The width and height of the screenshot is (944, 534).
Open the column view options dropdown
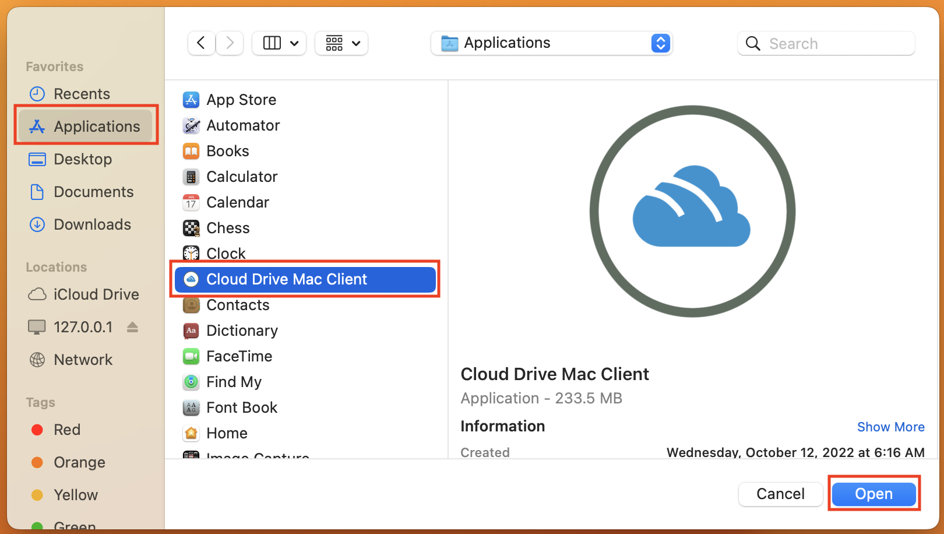pos(279,43)
